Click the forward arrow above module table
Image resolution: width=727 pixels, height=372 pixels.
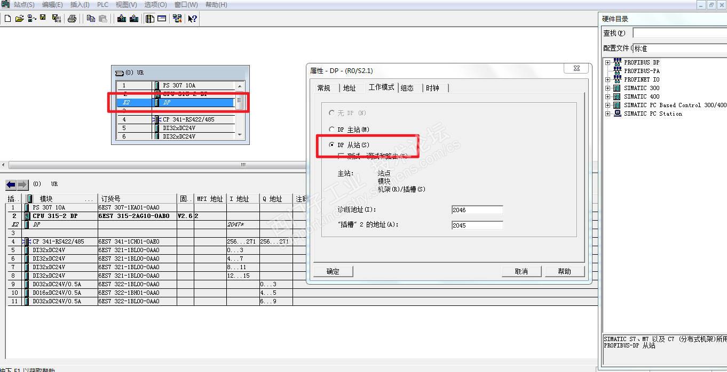pos(22,185)
